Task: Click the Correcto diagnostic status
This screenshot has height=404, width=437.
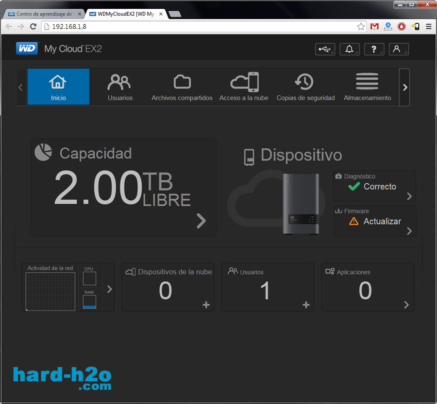Action: [380, 186]
